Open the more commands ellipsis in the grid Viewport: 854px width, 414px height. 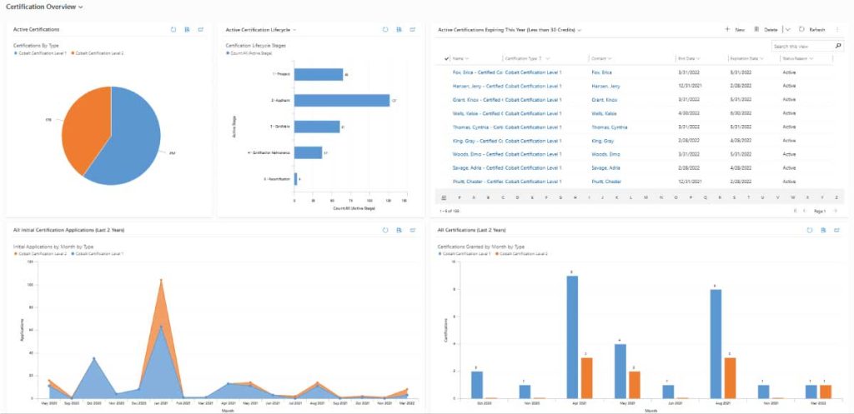click(x=837, y=30)
